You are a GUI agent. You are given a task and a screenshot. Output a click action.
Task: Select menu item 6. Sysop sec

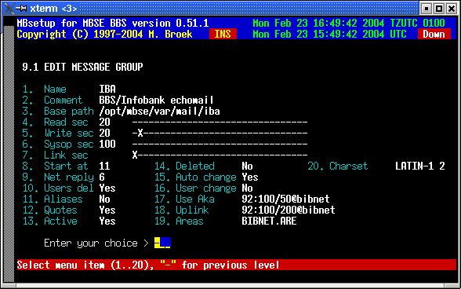(x=58, y=144)
